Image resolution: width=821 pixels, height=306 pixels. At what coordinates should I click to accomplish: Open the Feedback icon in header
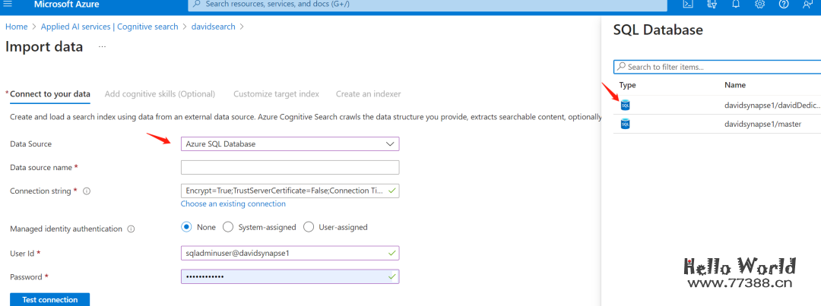[x=807, y=5]
